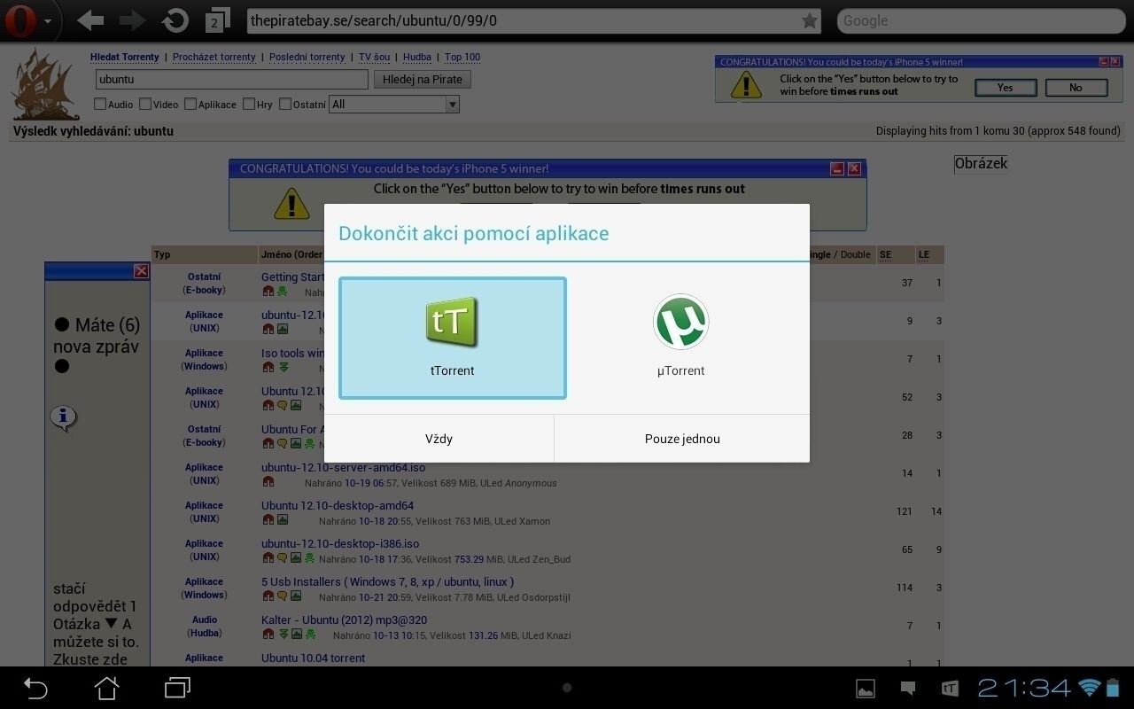1134x709 pixels.
Task: Click No in the iPhone 5 ad
Action: pyautogui.click(x=1076, y=87)
